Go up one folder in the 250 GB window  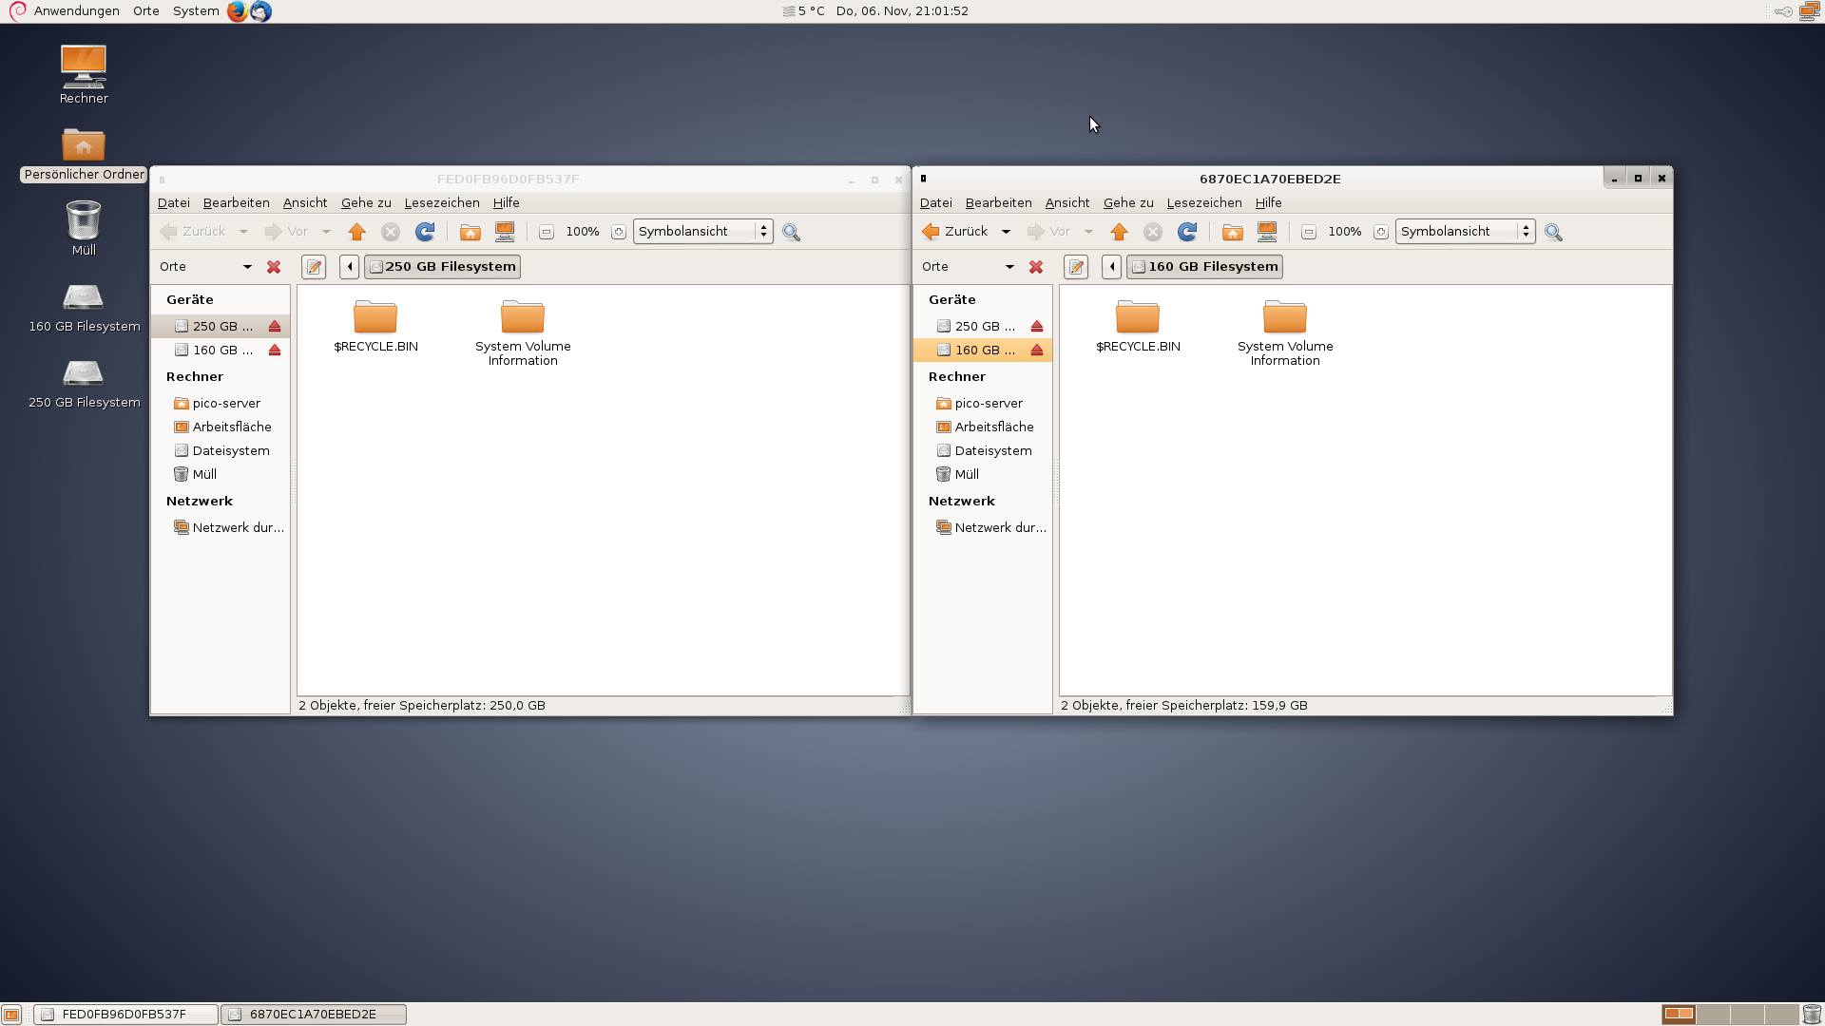pyautogui.click(x=356, y=232)
